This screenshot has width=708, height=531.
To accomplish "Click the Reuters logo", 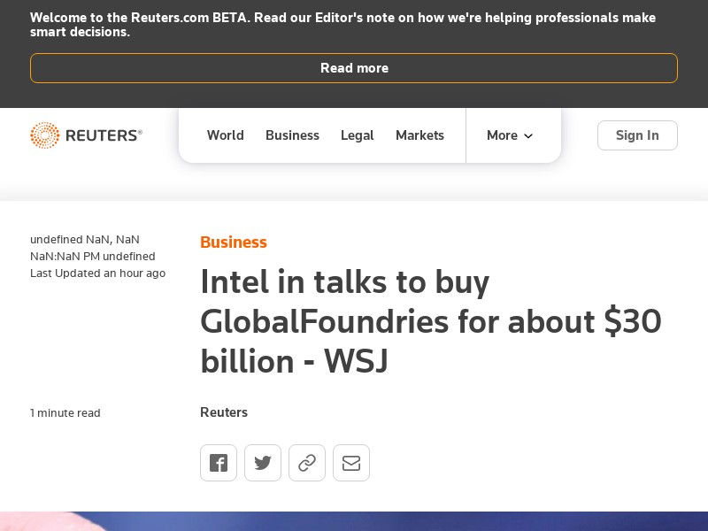I will [86, 135].
